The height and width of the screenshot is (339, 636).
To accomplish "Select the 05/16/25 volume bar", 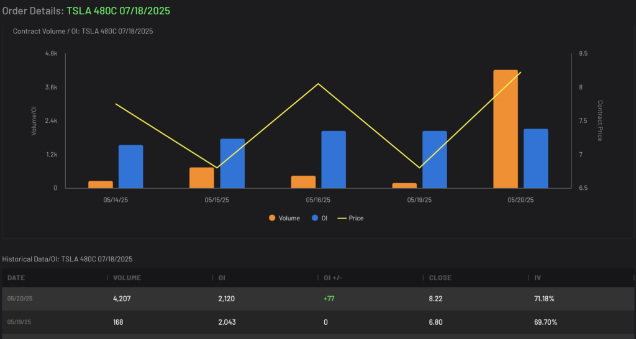I will point(303,182).
